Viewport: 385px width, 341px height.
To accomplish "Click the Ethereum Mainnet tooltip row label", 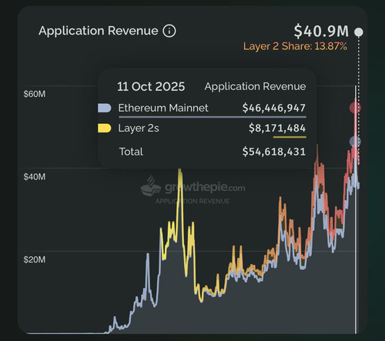I will pos(163,108).
